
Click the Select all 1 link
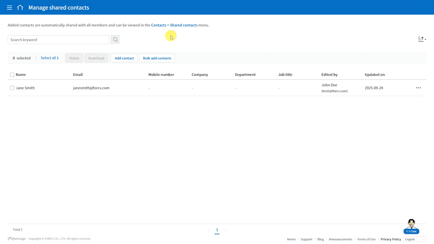point(50,58)
